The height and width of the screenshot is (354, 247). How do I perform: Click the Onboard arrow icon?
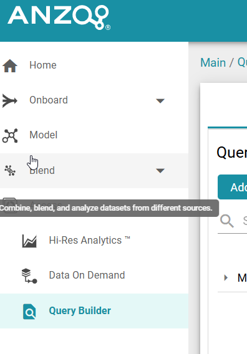click(10, 101)
